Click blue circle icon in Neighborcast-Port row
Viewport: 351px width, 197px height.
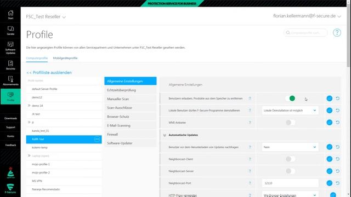tap(329, 183)
